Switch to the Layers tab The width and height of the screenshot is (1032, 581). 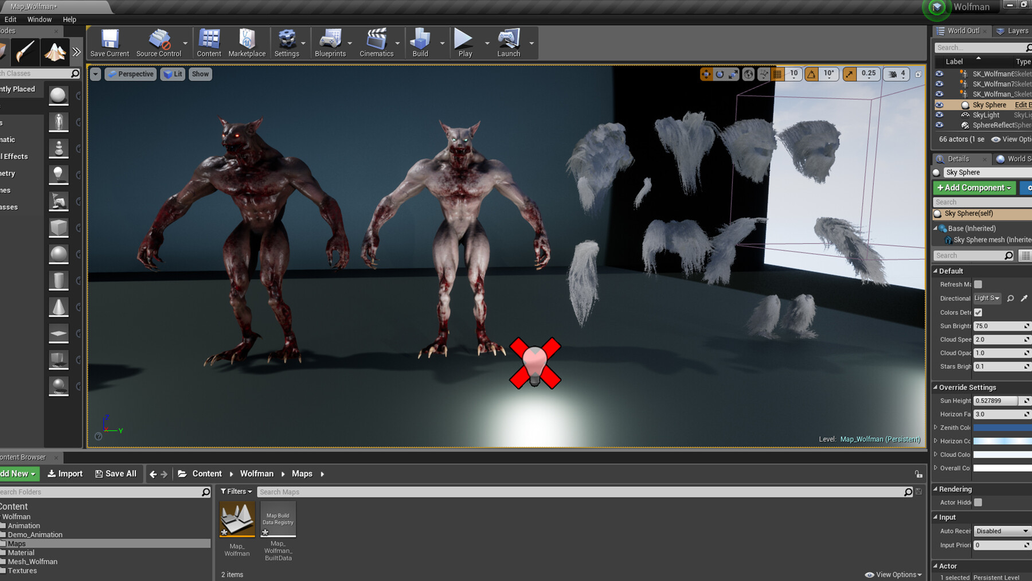tap(1012, 31)
